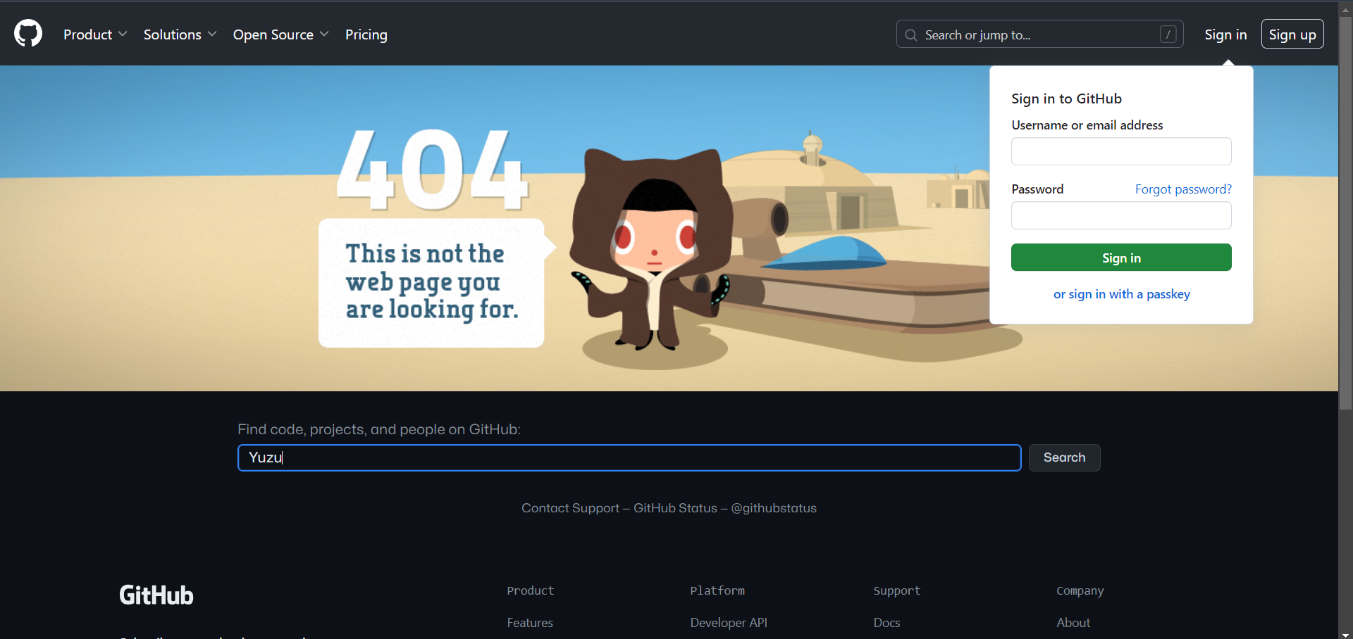1353x639 pixels.
Task: Focus the Password field
Action: (x=1121, y=215)
